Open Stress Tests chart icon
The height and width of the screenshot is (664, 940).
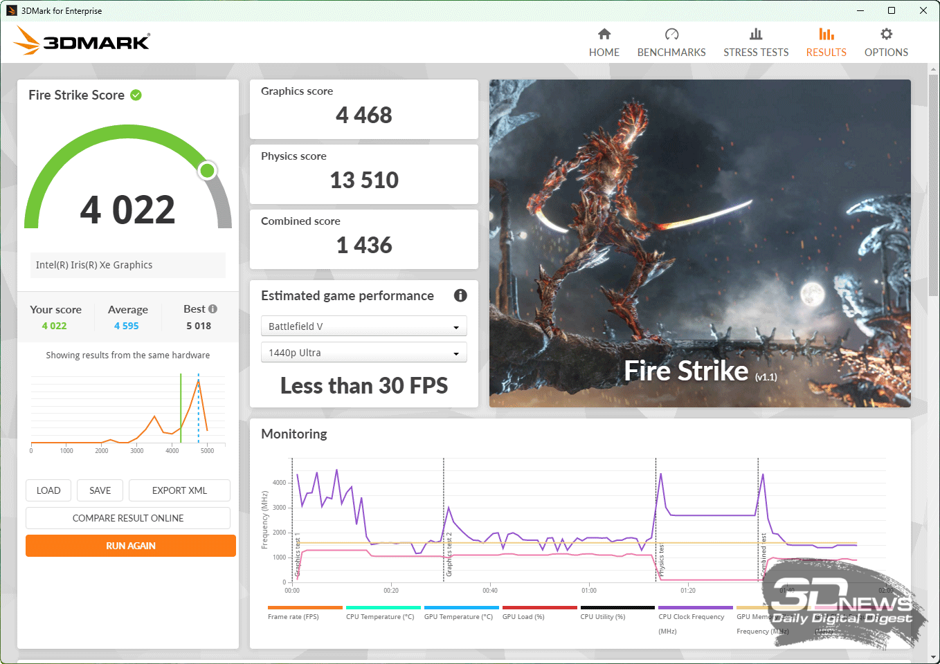pos(756,34)
